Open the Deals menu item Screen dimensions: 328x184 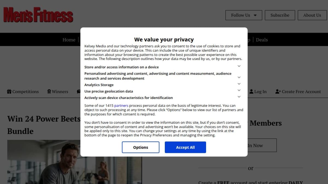pos(262,40)
